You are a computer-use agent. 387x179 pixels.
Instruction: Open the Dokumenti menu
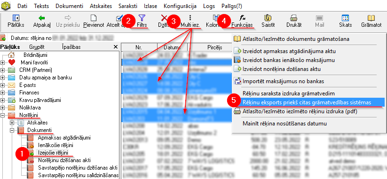[x=69, y=6]
